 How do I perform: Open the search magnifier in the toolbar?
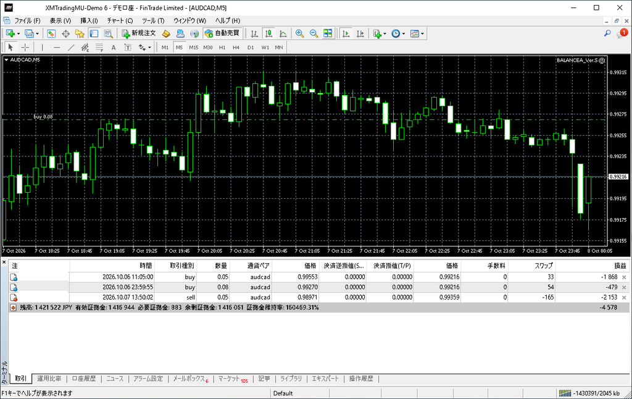coord(607,33)
